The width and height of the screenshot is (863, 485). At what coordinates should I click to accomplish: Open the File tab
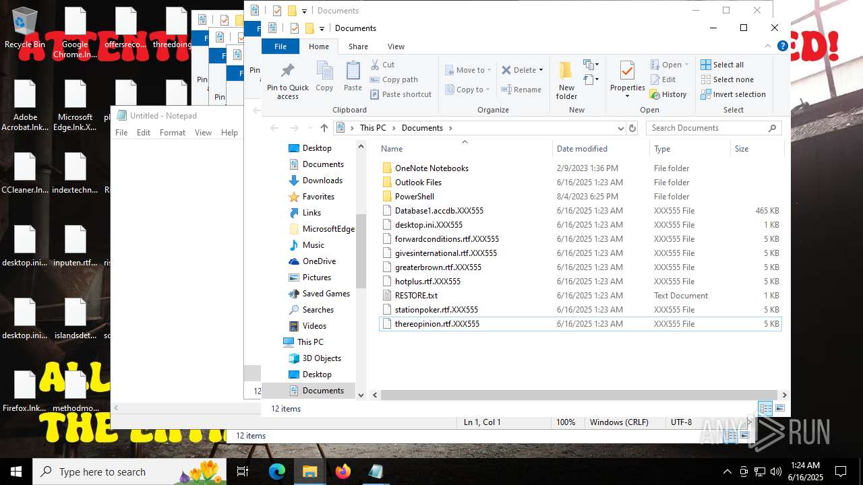coord(280,46)
